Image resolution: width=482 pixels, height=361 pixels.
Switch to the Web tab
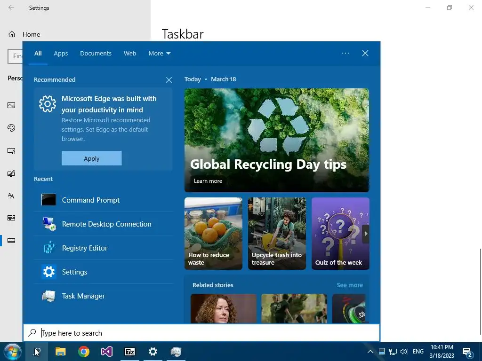[130, 54]
